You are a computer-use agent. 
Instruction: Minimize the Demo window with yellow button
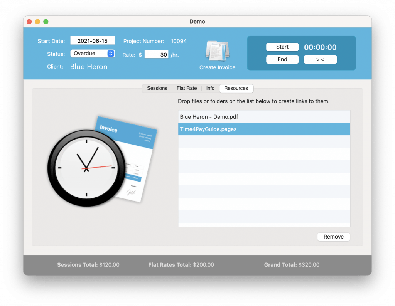pyautogui.click(x=37, y=22)
